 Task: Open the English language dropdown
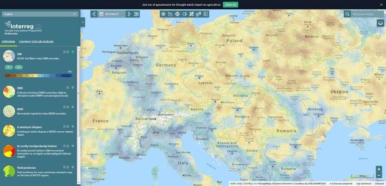40,14
